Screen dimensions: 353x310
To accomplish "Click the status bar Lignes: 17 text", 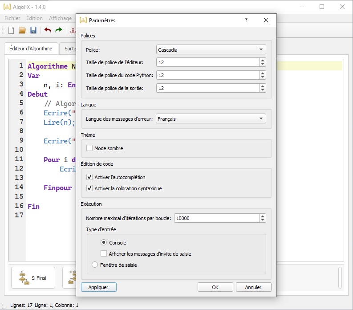I will coord(21,305).
